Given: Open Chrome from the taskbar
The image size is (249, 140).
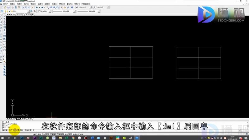Looking at the screenshot, I should (x=73, y=138).
